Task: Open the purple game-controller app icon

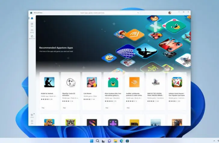Action: click(x=113, y=122)
